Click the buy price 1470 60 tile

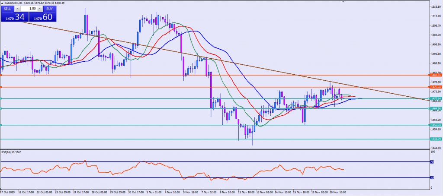(43, 17)
